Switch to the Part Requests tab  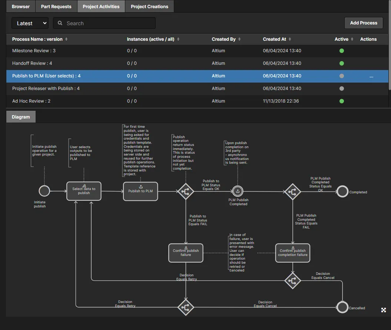click(x=56, y=6)
